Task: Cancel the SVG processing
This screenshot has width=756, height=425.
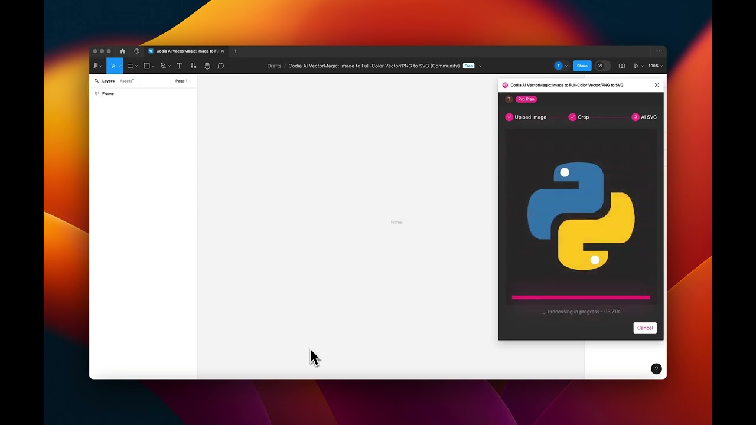Action: tap(645, 328)
